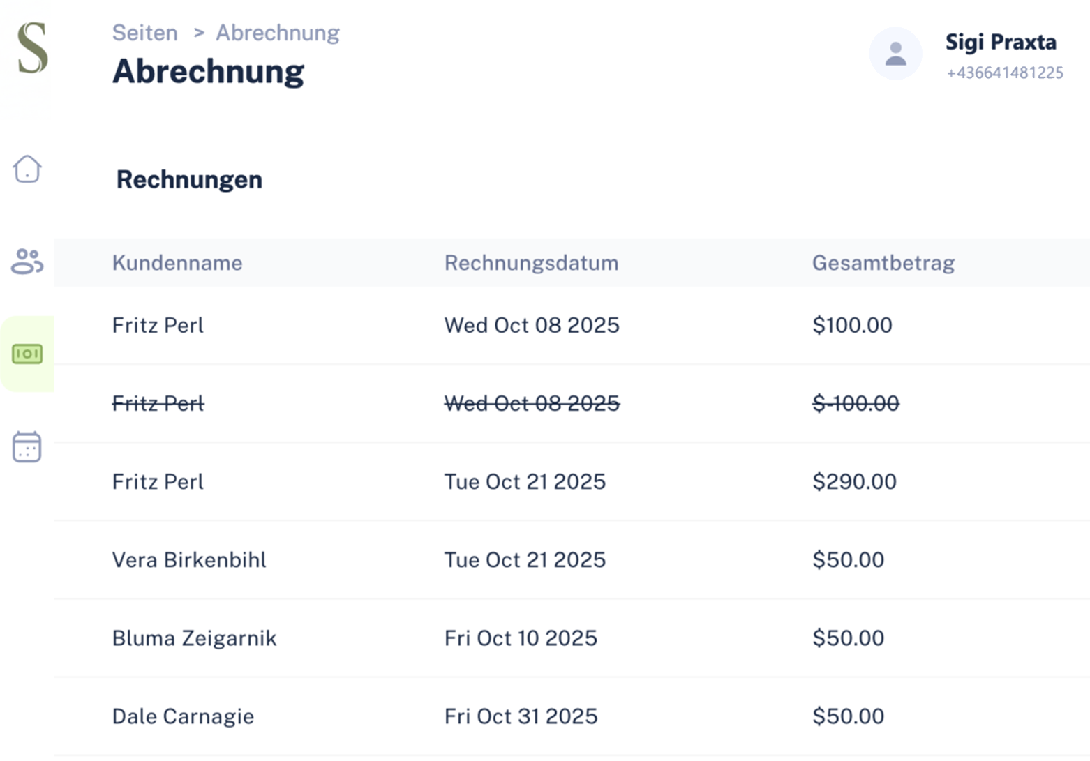
Task: Click the Seiten breadcrumb link
Action: pos(145,33)
